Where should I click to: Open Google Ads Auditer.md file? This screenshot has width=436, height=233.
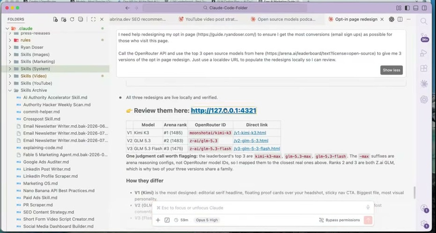[x=46, y=162]
